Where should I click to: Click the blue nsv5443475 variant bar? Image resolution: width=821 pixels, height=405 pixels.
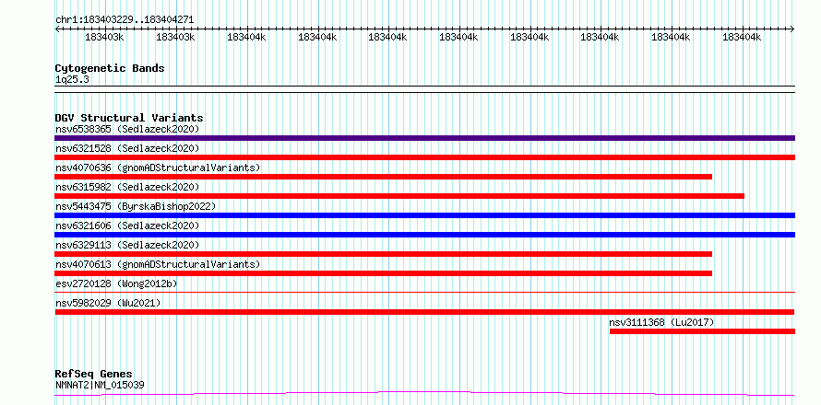[424, 215]
